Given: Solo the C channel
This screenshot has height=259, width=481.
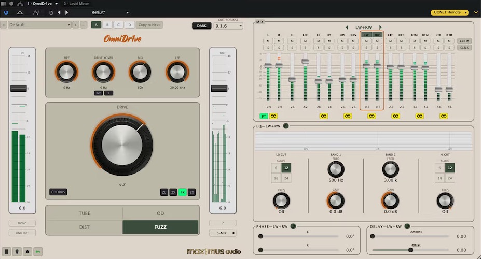Looking at the screenshot, I should coord(292,48).
